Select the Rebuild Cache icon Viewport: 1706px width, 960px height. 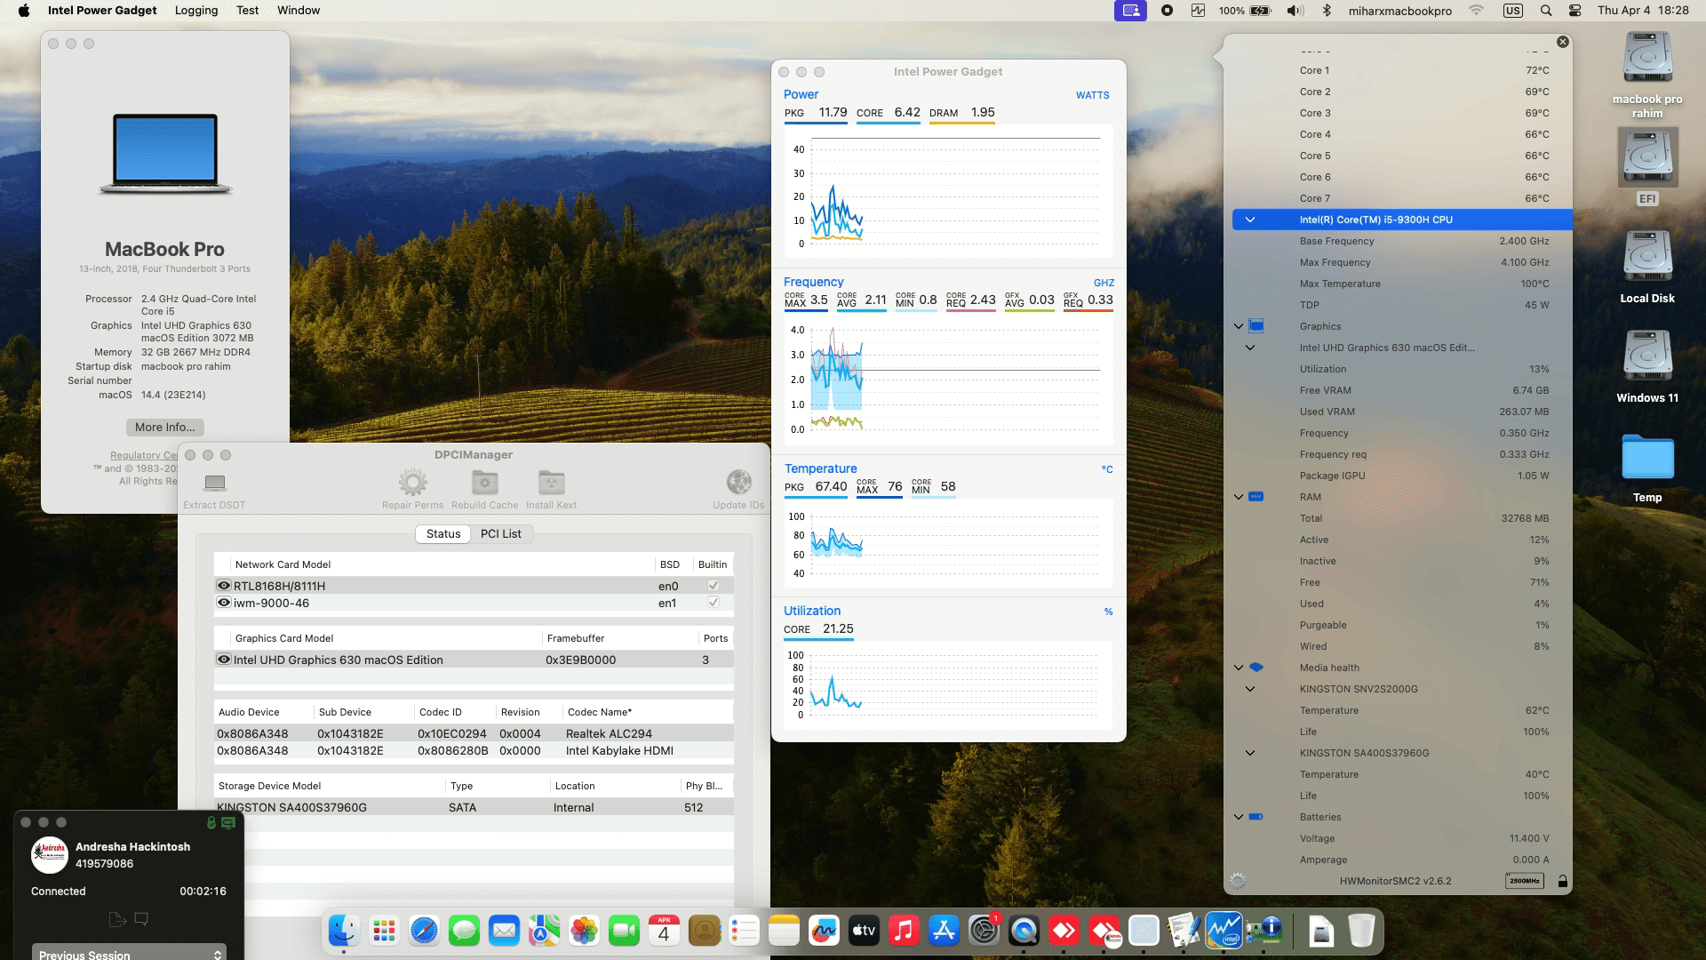pos(483,484)
